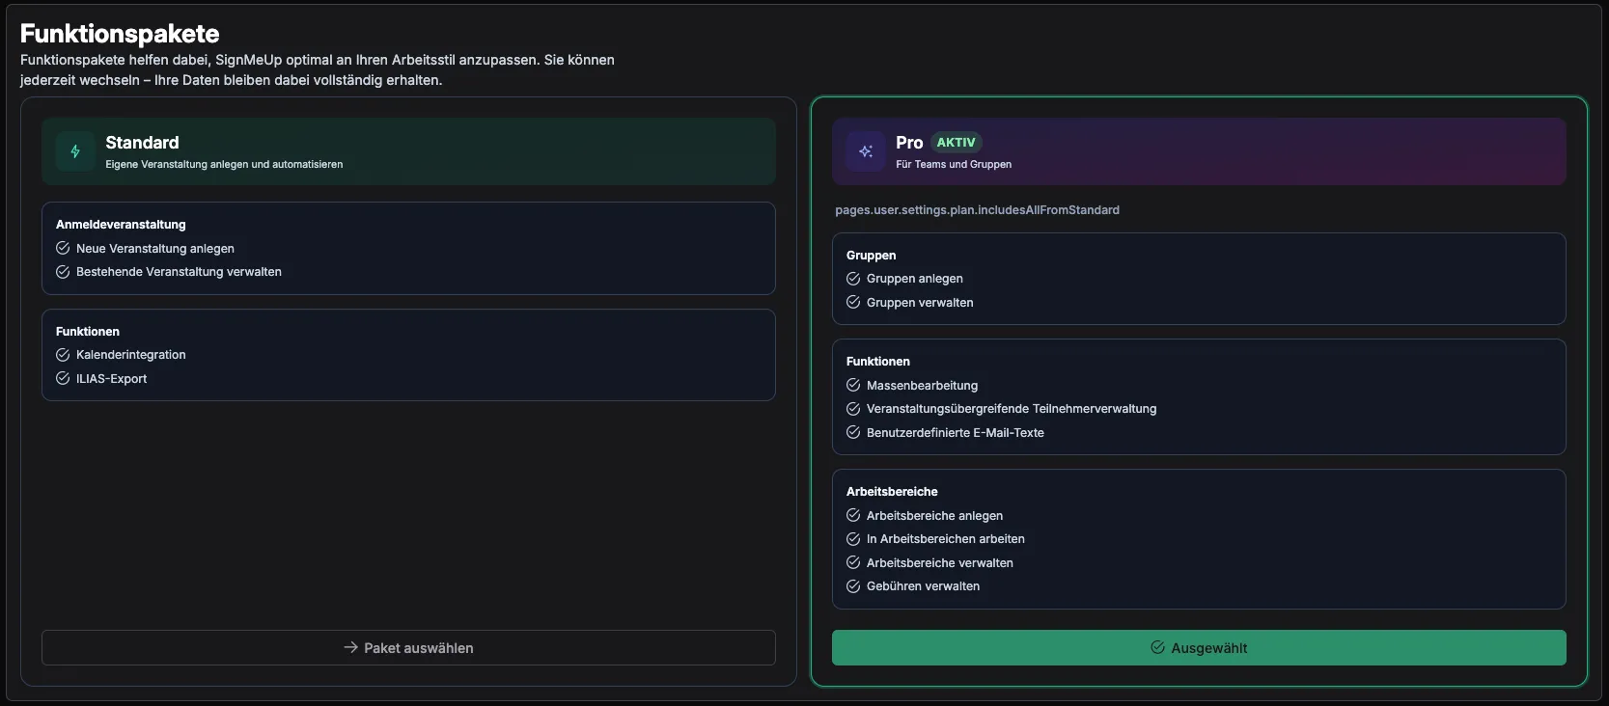Click check icon beside Neue Veranstaltung anlegen
Viewport: 1609px width, 706px height.
[63, 248]
